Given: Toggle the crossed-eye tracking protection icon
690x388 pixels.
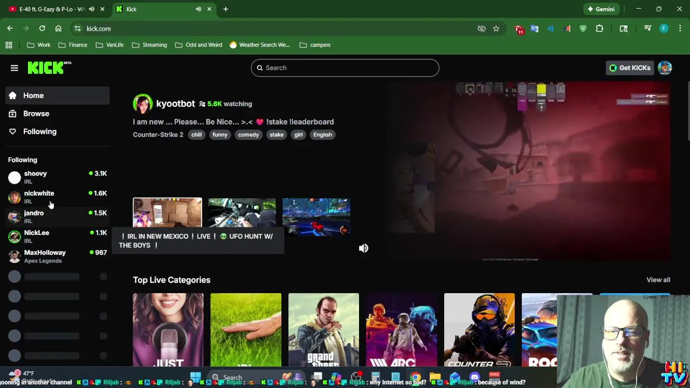Looking at the screenshot, I should click(481, 29).
